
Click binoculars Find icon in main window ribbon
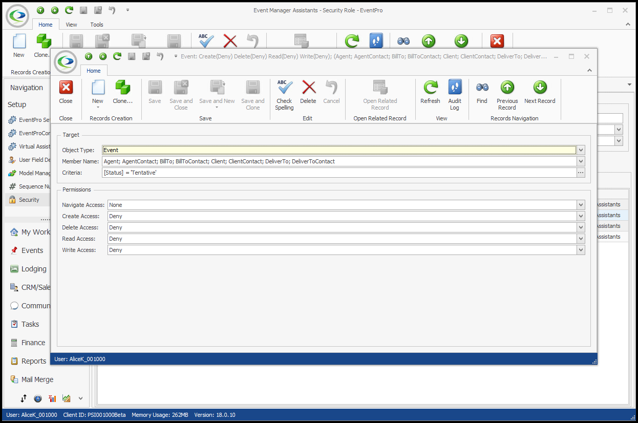click(403, 41)
